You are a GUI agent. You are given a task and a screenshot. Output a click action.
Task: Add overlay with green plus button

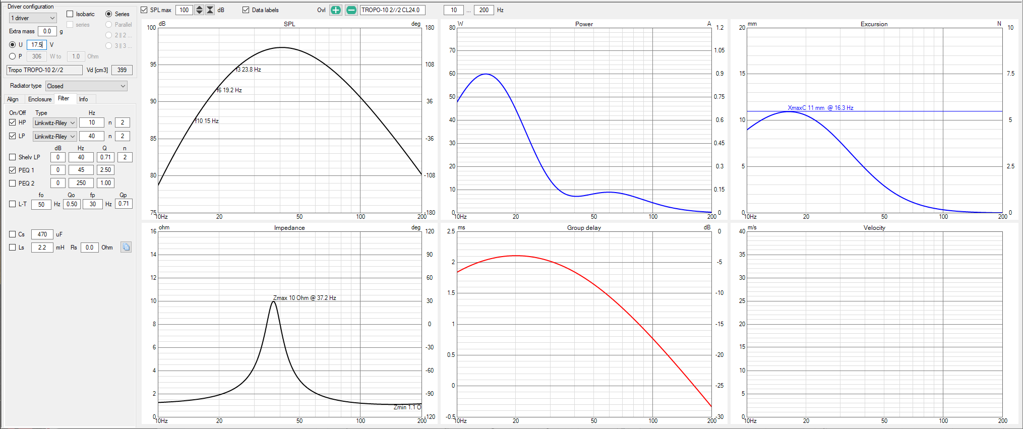(x=335, y=10)
